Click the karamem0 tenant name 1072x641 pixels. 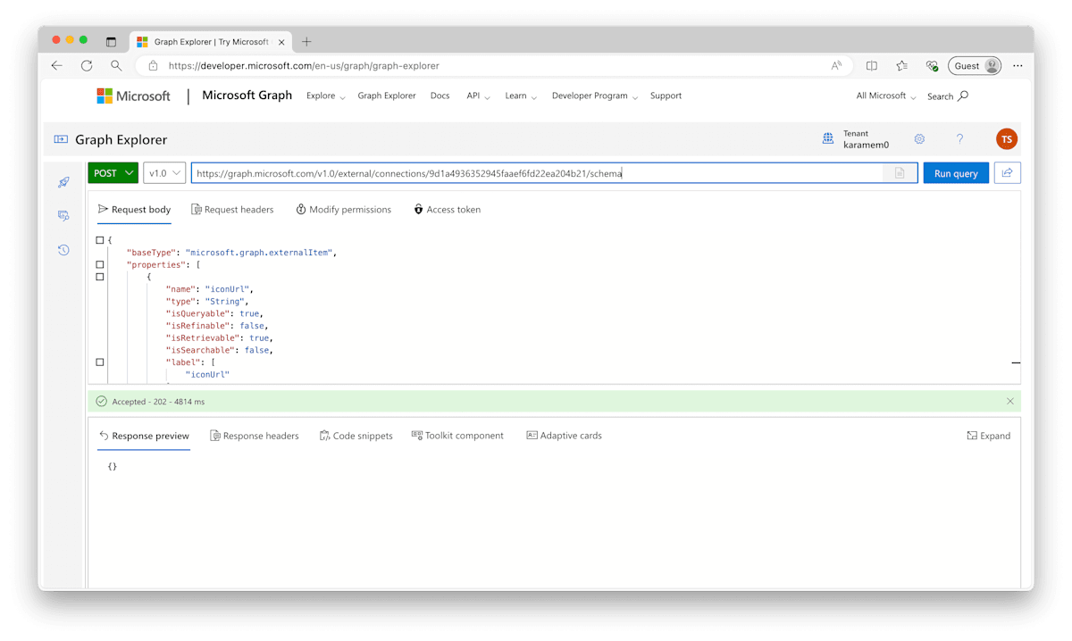point(866,145)
